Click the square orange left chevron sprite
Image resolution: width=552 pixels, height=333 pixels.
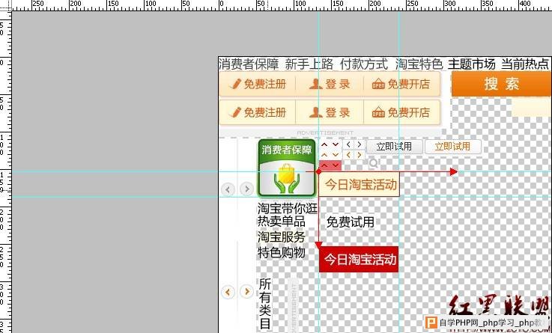pyautogui.click(x=348, y=155)
